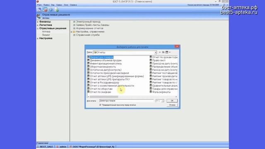Screen dimensions: 265x149
Task: Toggle the preview before printing checkbox
Action: coord(100,105)
